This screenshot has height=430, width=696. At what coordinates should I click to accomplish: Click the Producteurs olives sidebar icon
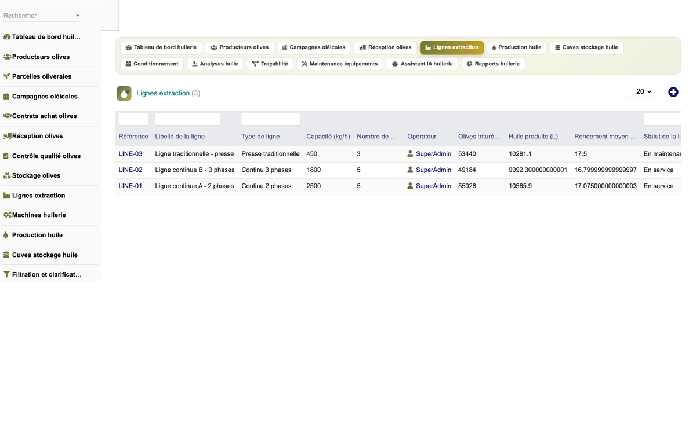pyautogui.click(x=7, y=57)
